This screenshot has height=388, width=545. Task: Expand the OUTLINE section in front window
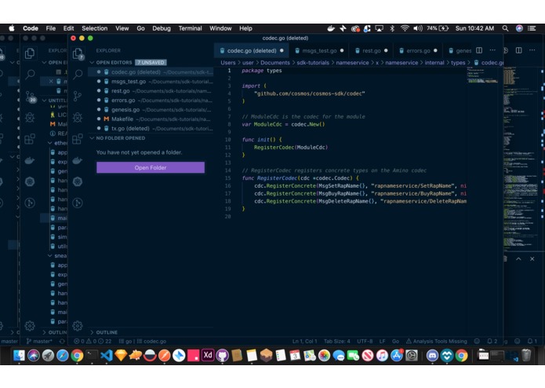[107, 332]
